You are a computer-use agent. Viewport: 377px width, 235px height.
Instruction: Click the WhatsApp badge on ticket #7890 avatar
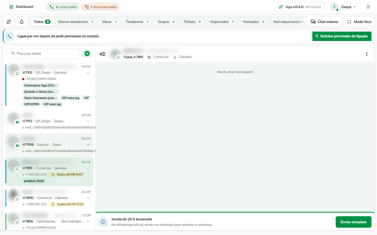pyautogui.click(x=17, y=199)
